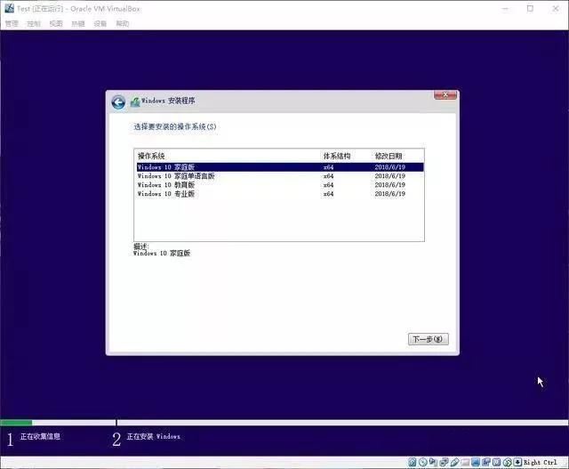
Task: Click the shared folders icon in the status bar
Action: pyautogui.click(x=465, y=463)
